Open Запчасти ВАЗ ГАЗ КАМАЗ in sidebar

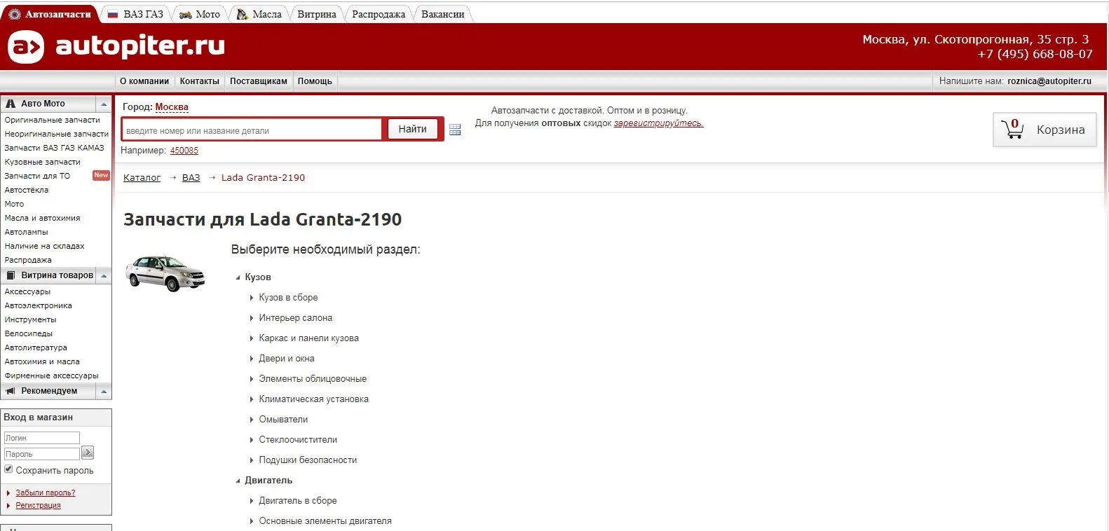point(55,149)
